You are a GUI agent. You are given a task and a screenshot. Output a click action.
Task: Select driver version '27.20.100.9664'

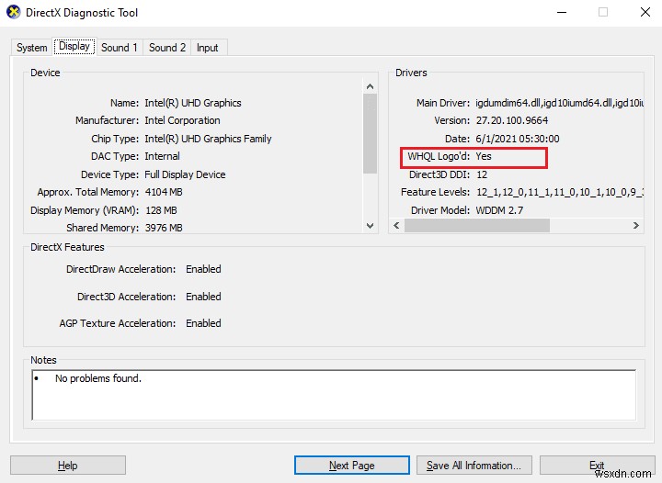[x=512, y=121]
